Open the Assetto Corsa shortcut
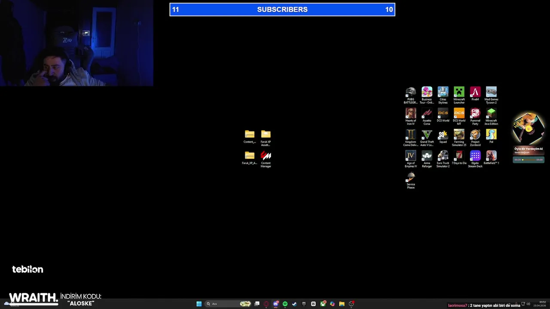This screenshot has width=550, height=309. [427, 116]
